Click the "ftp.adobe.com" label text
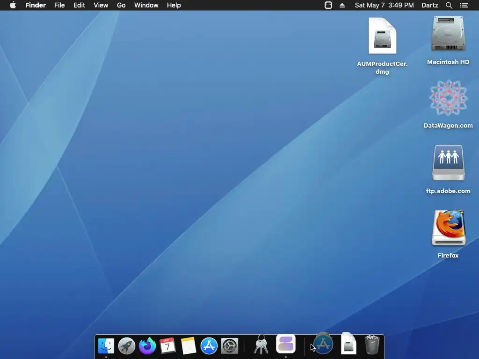 tap(448, 191)
